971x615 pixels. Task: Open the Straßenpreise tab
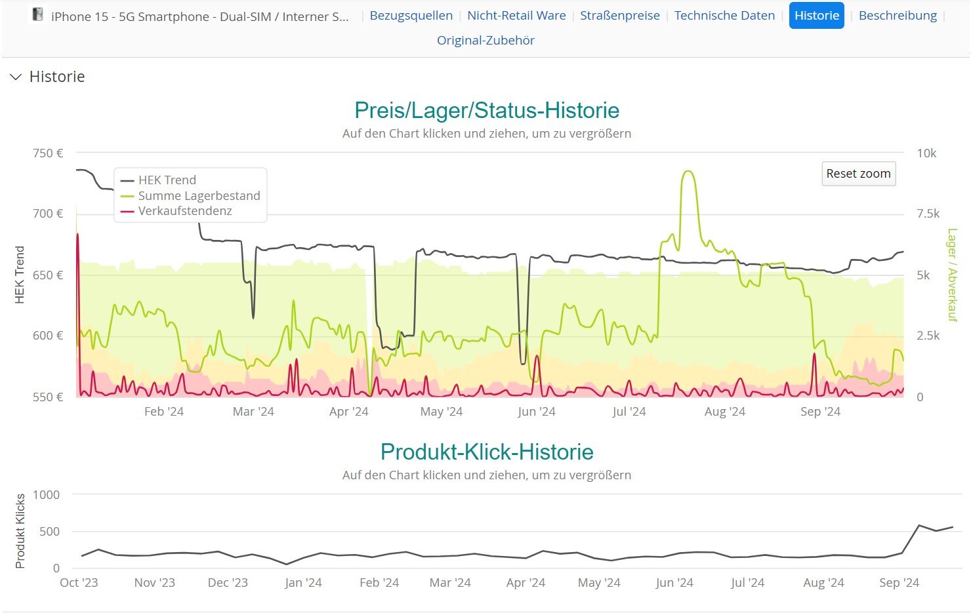pyautogui.click(x=620, y=15)
